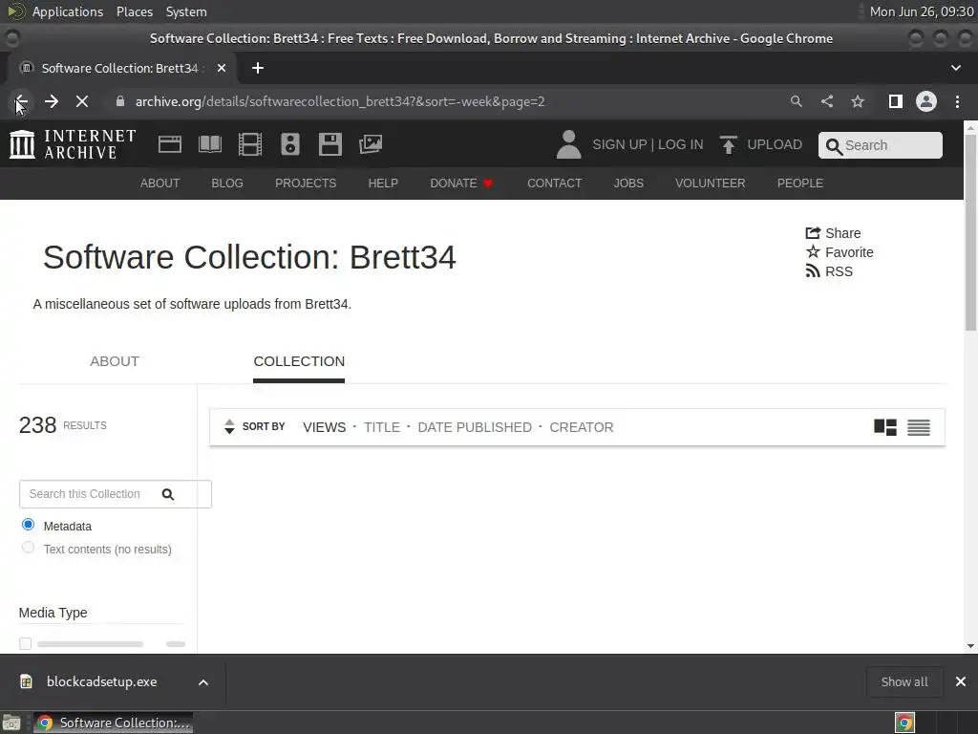Select the Software Collection taskbar window button
This screenshot has width=978, height=734.
tap(113, 723)
